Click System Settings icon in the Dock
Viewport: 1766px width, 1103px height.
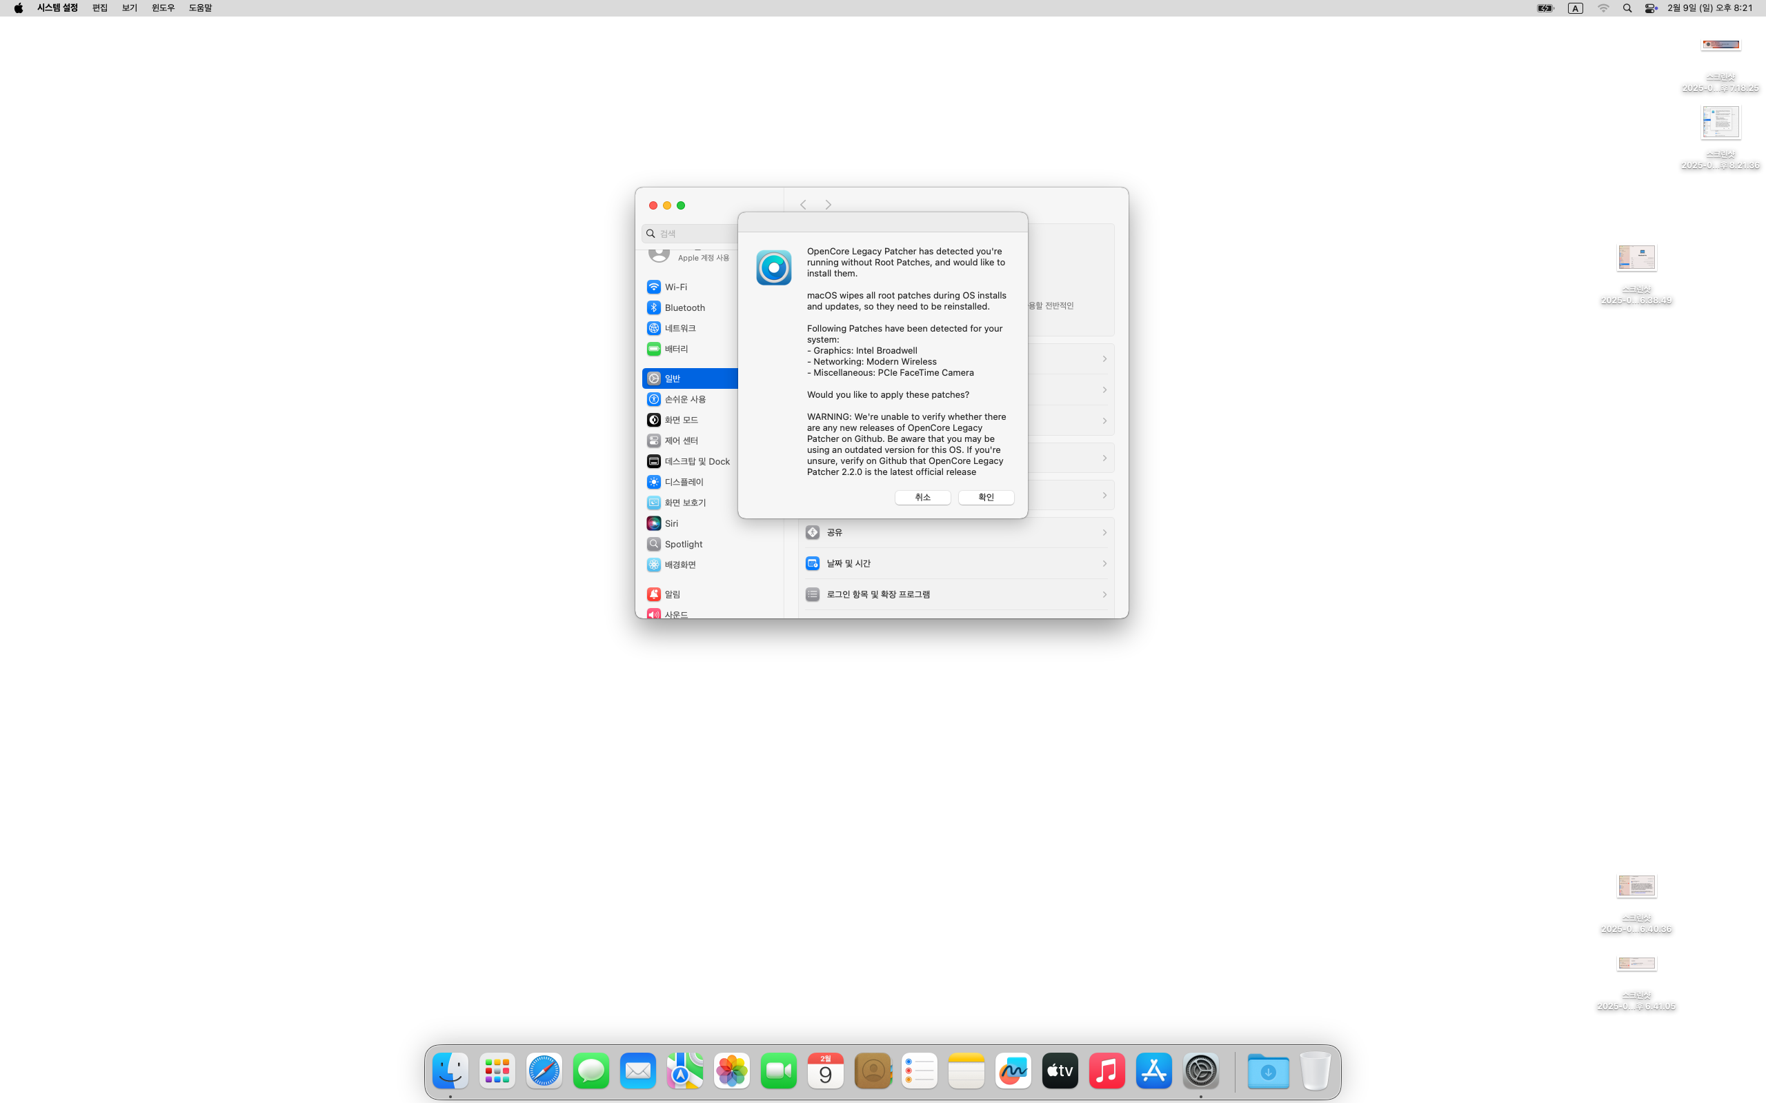[x=1200, y=1070]
